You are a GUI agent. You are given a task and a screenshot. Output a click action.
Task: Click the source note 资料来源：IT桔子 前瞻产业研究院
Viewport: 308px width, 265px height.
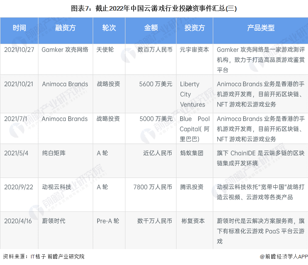coord(44,256)
